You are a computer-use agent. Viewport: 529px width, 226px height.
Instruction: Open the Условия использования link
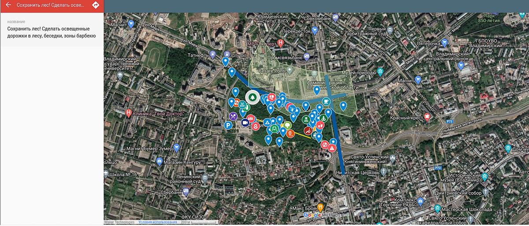(154, 222)
